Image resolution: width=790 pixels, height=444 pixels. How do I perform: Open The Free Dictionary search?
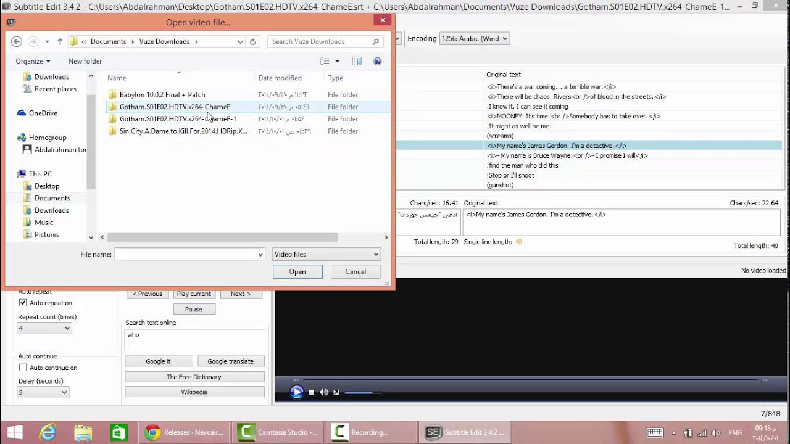tap(194, 377)
